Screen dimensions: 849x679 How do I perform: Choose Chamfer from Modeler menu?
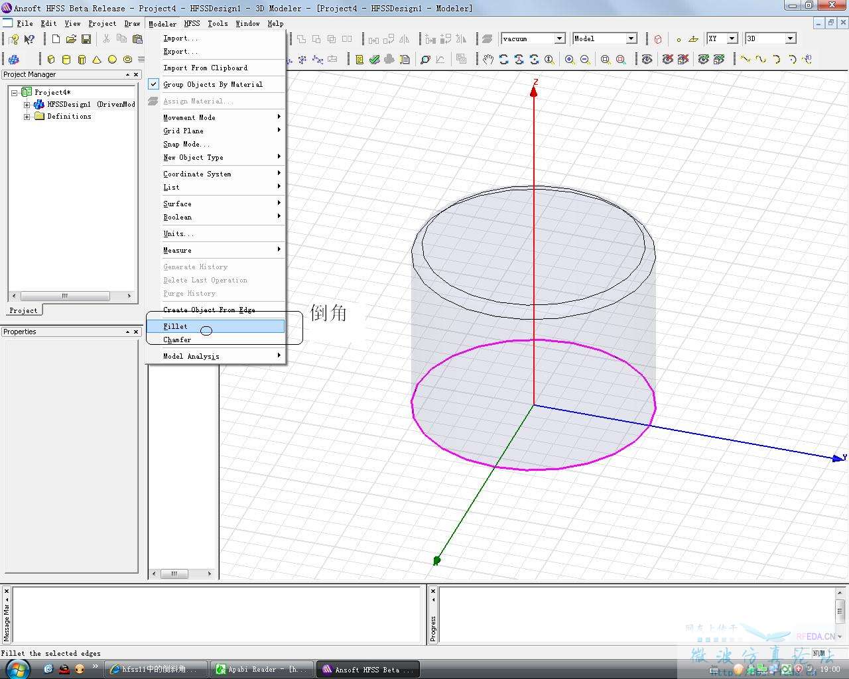pyautogui.click(x=216, y=339)
